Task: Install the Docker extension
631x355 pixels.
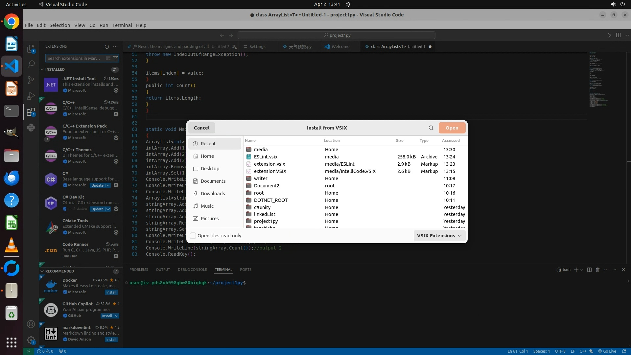Action: point(111,292)
